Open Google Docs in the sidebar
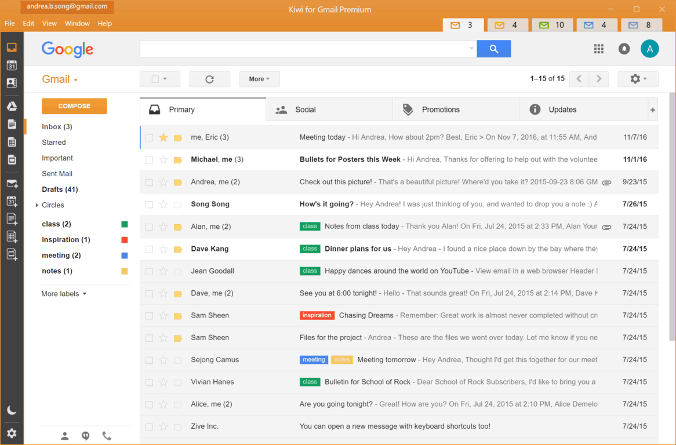This screenshot has width=676, height=445. [x=12, y=124]
